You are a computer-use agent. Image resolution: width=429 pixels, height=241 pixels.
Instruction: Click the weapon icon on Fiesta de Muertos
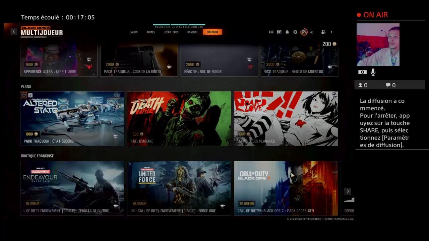coord(330,67)
